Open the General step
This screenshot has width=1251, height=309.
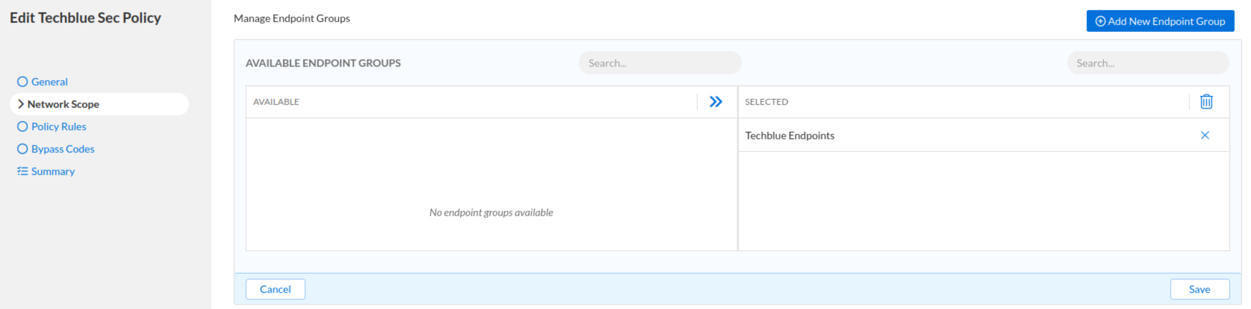click(50, 82)
